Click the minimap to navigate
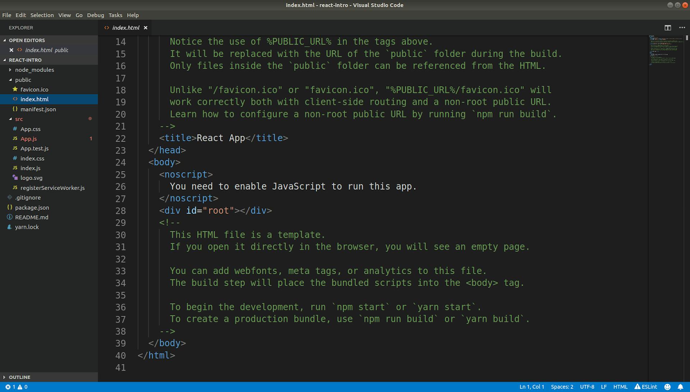The image size is (690, 392). pos(667,50)
